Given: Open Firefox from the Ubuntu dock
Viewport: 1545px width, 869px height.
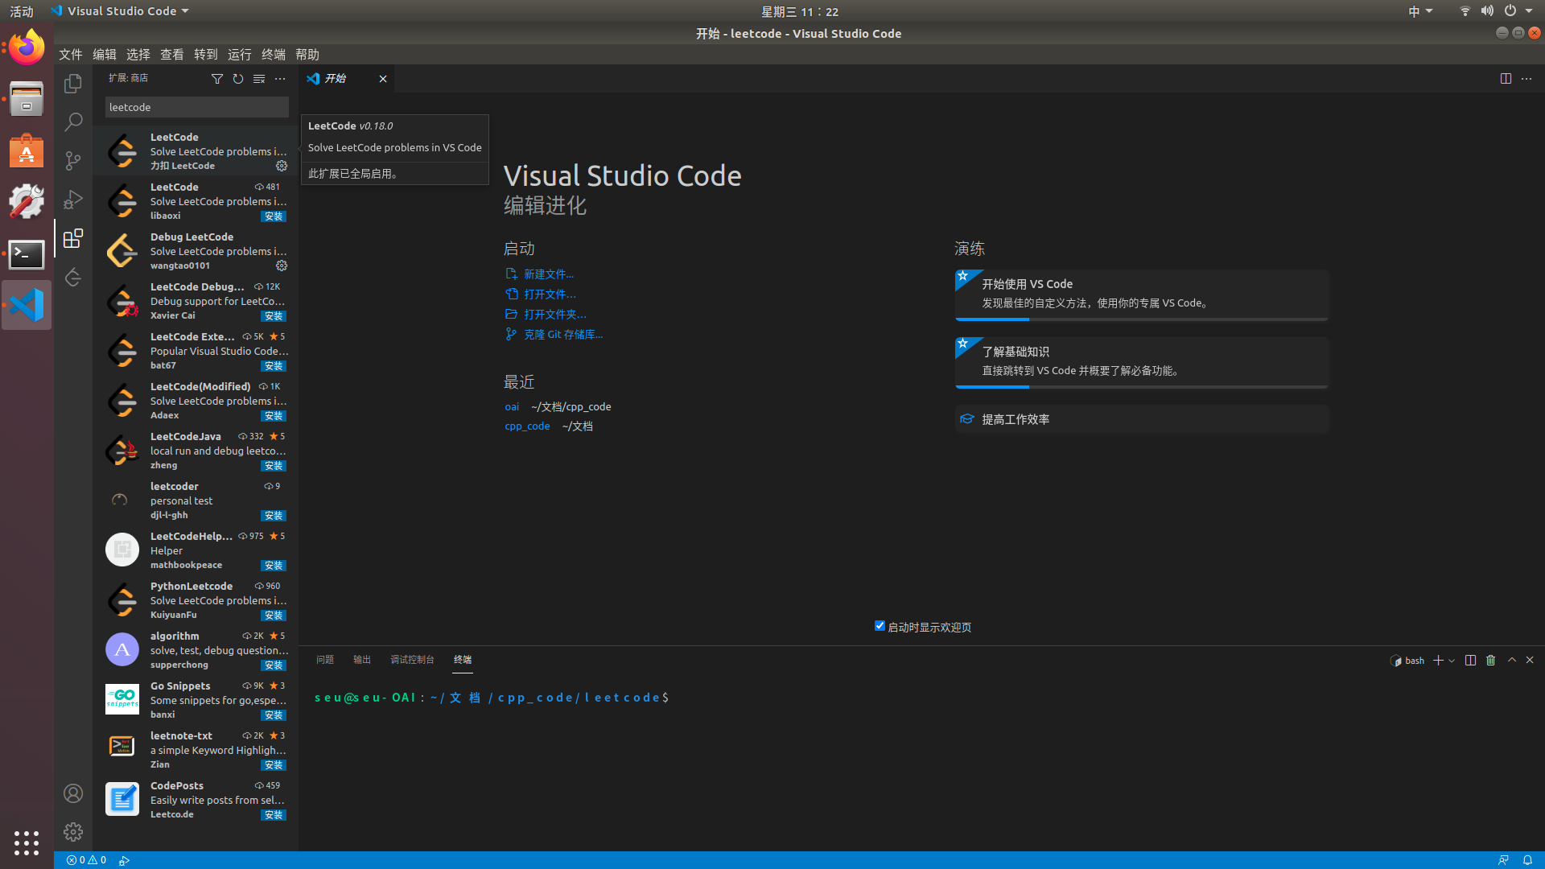Looking at the screenshot, I should coord(27,48).
